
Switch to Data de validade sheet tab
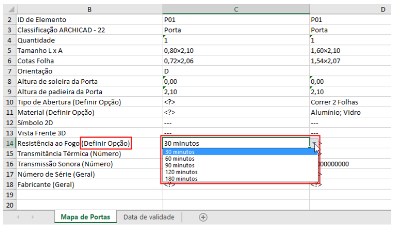149,218
